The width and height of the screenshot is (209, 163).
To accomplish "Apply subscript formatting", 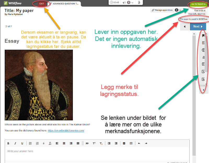I will click(101, 143).
